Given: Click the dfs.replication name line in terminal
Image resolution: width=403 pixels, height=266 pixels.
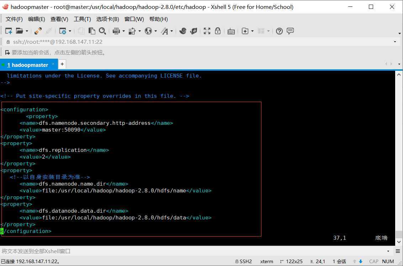Looking at the screenshot, I should 64,150.
